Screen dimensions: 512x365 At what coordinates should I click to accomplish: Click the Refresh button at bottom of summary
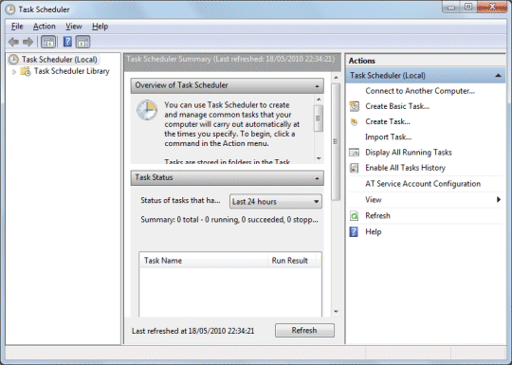(304, 330)
